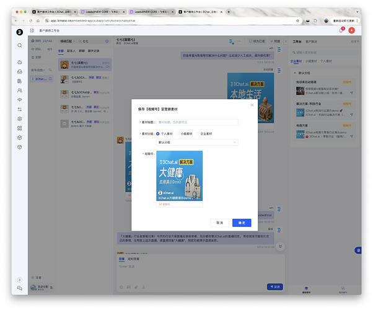Open the menu icon beside the first API message
The width and height of the screenshot is (373, 310).
tap(279, 50)
